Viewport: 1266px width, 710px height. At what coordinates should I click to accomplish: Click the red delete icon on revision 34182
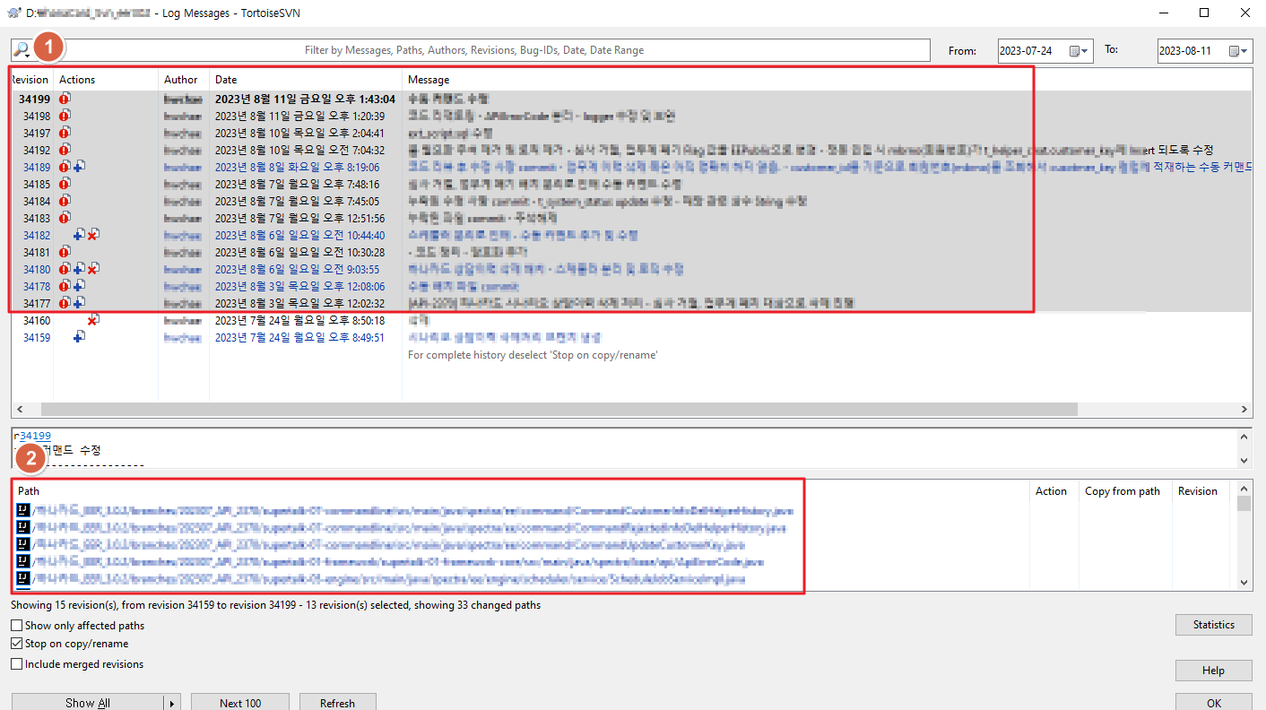click(x=92, y=234)
